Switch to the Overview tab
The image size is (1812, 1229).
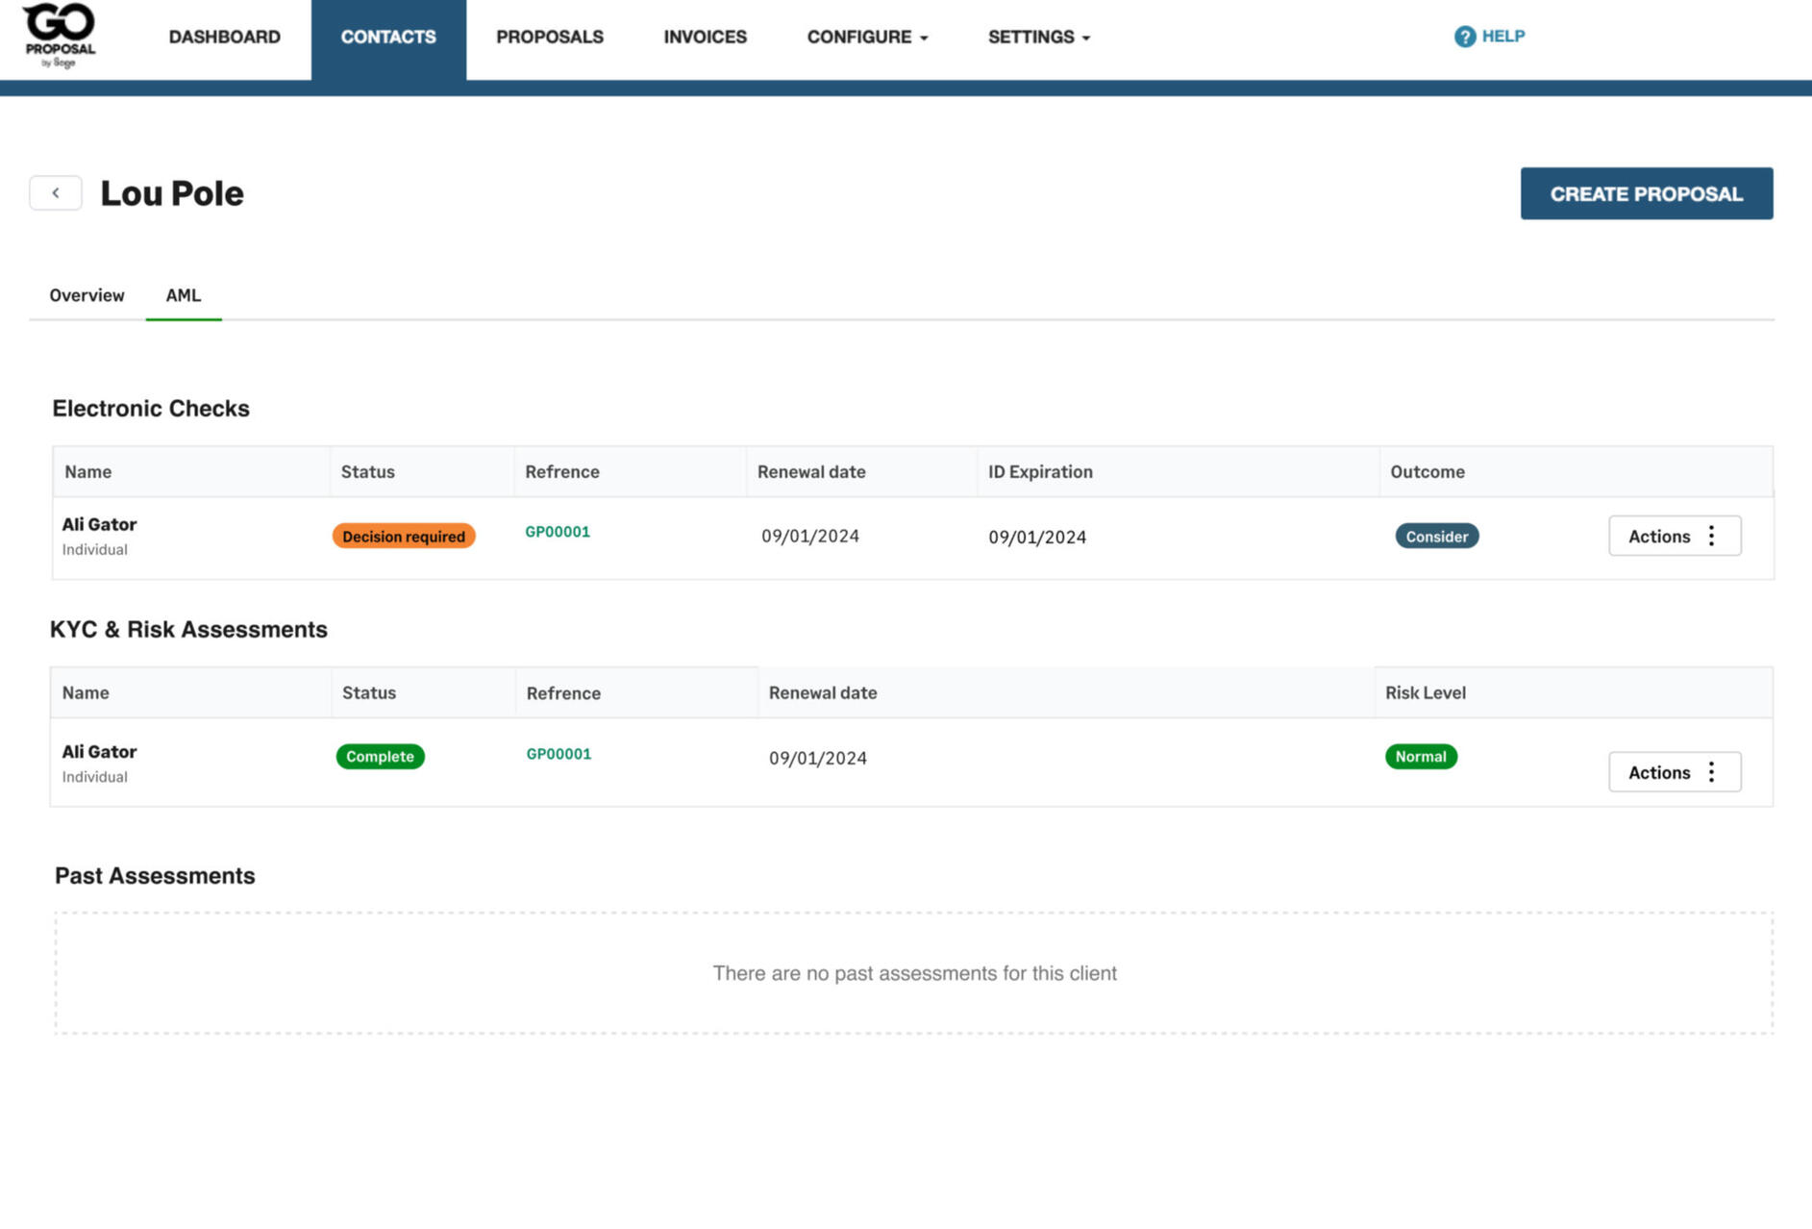point(87,295)
